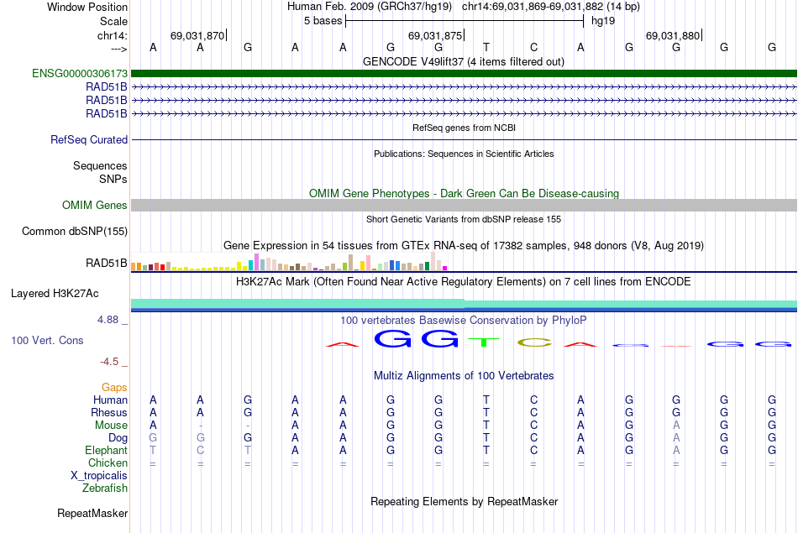The height and width of the screenshot is (533, 798).
Task: Click the RepeatMasker track label
Action: [92, 513]
